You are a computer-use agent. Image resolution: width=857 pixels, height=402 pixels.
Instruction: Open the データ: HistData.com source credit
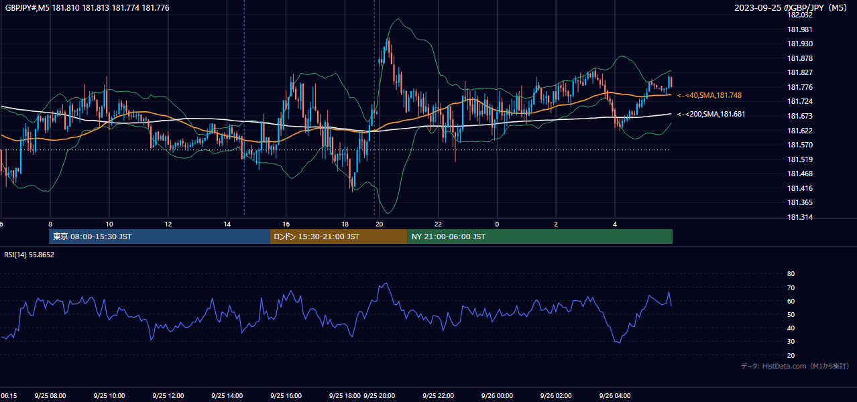point(795,366)
